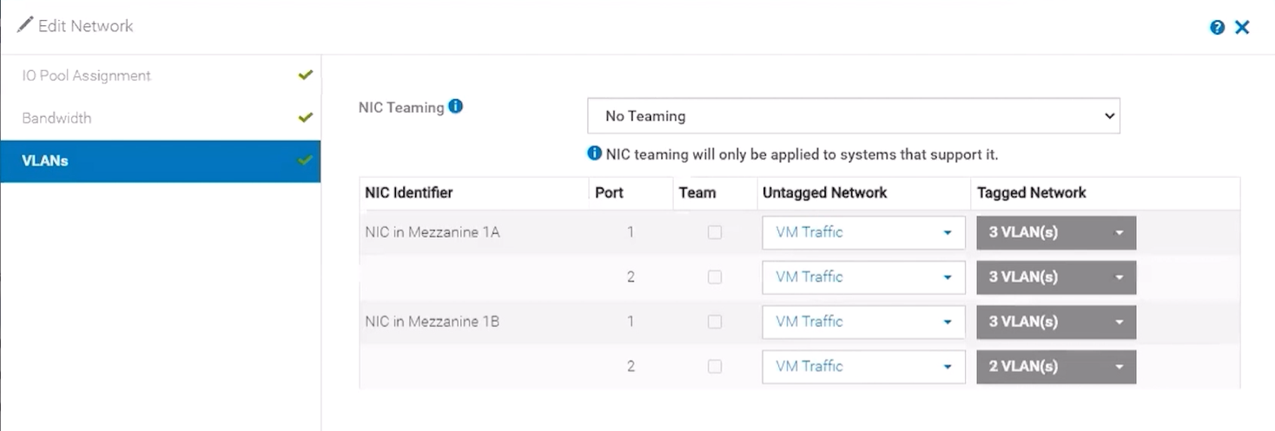Open Tagged Network dropdown for Mezzanine 1A port 1

click(x=1056, y=232)
